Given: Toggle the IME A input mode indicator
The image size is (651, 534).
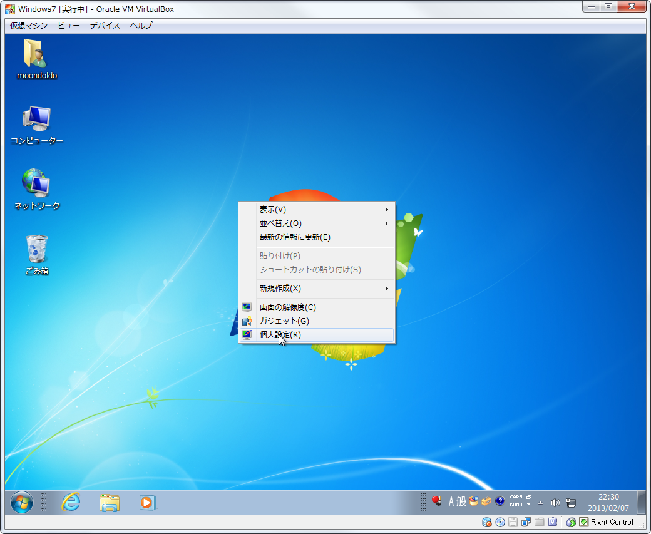Looking at the screenshot, I should (x=451, y=501).
